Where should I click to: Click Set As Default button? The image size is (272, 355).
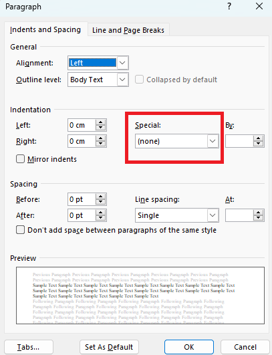(109, 347)
